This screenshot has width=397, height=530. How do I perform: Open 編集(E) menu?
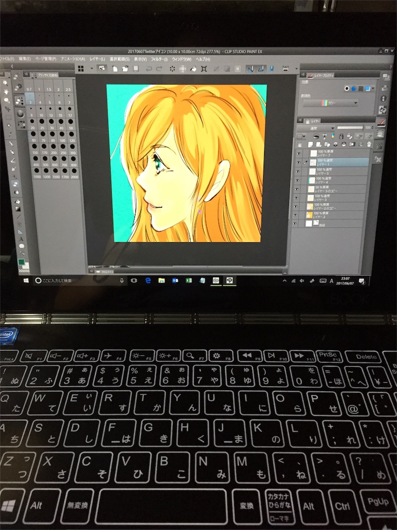pos(24,59)
